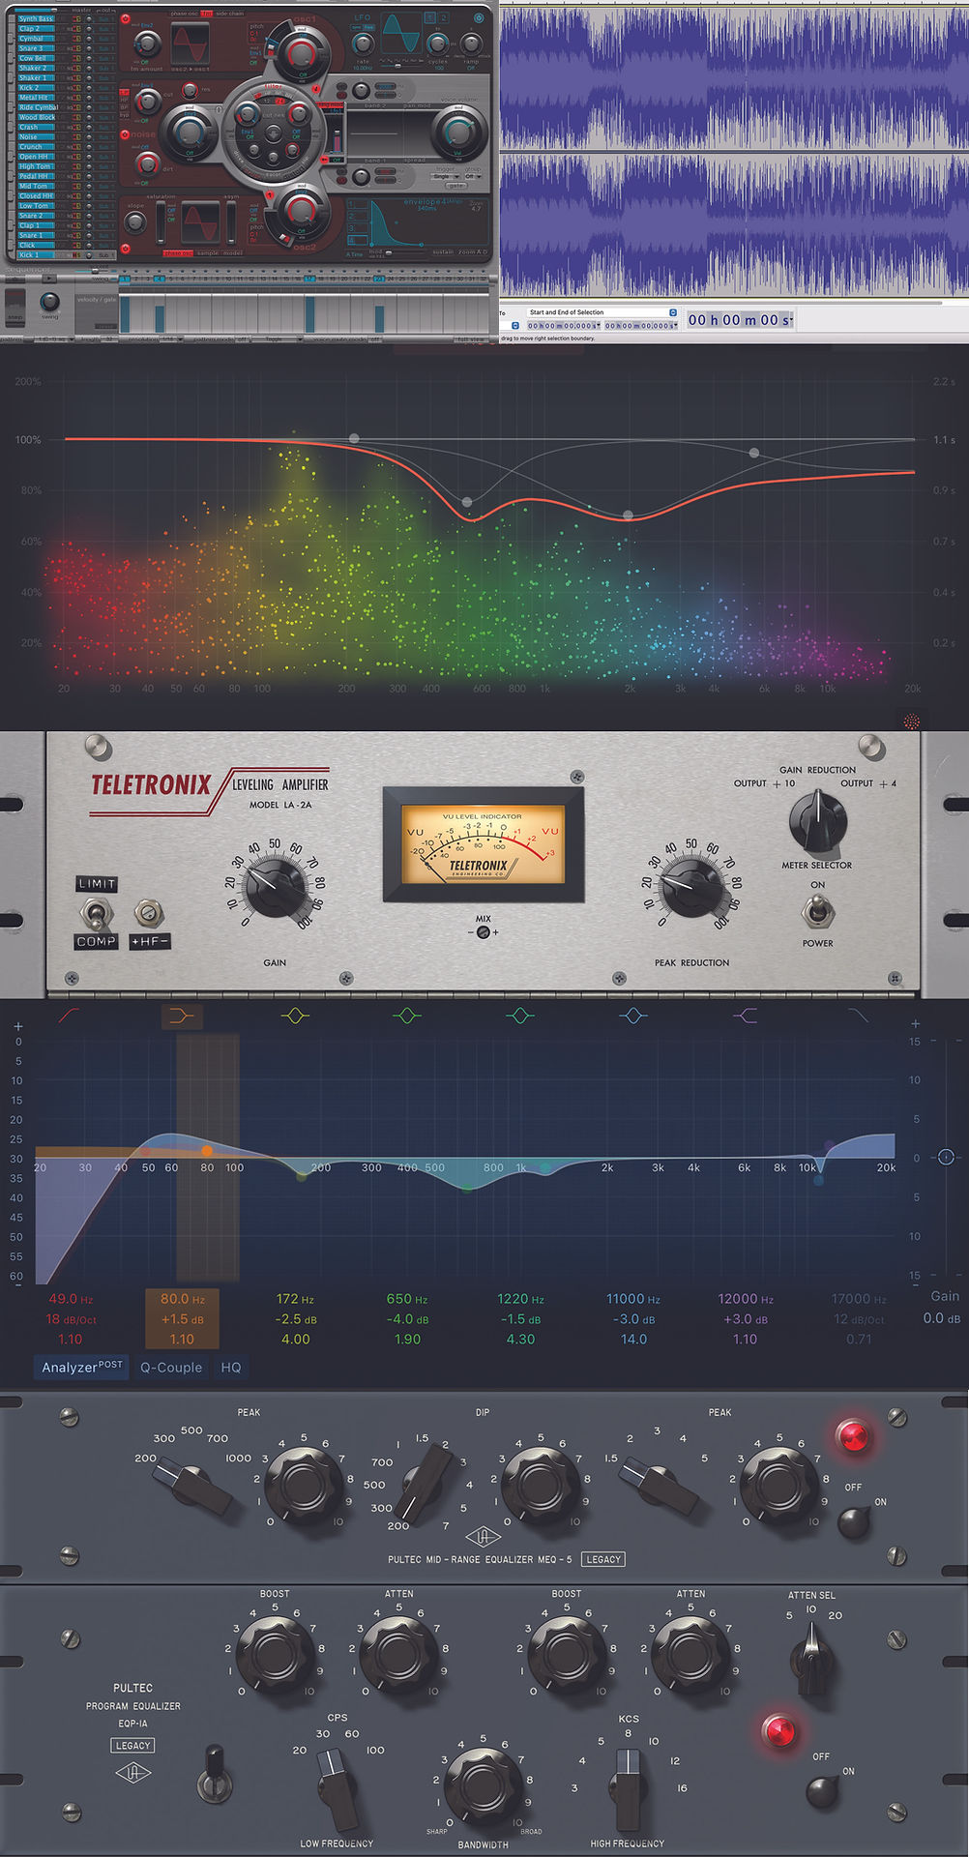The height and width of the screenshot is (1857, 969).
Task: Select the purple high-shelf band icon
Action: click(x=746, y=1016)
